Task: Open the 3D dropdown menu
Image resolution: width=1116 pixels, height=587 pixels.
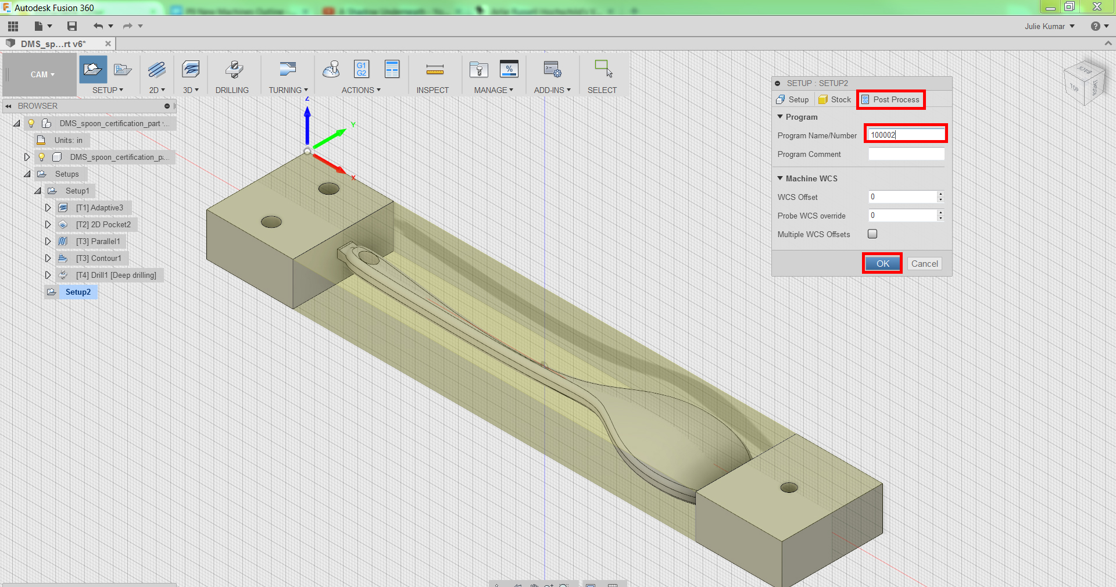Action: (x=191, y=90)
